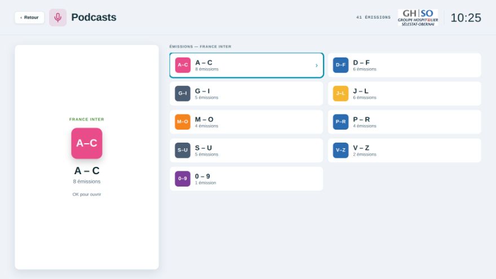Choose the M – O row with 4 émissions
The image size is (496, 279).
(x=246, y=122)
